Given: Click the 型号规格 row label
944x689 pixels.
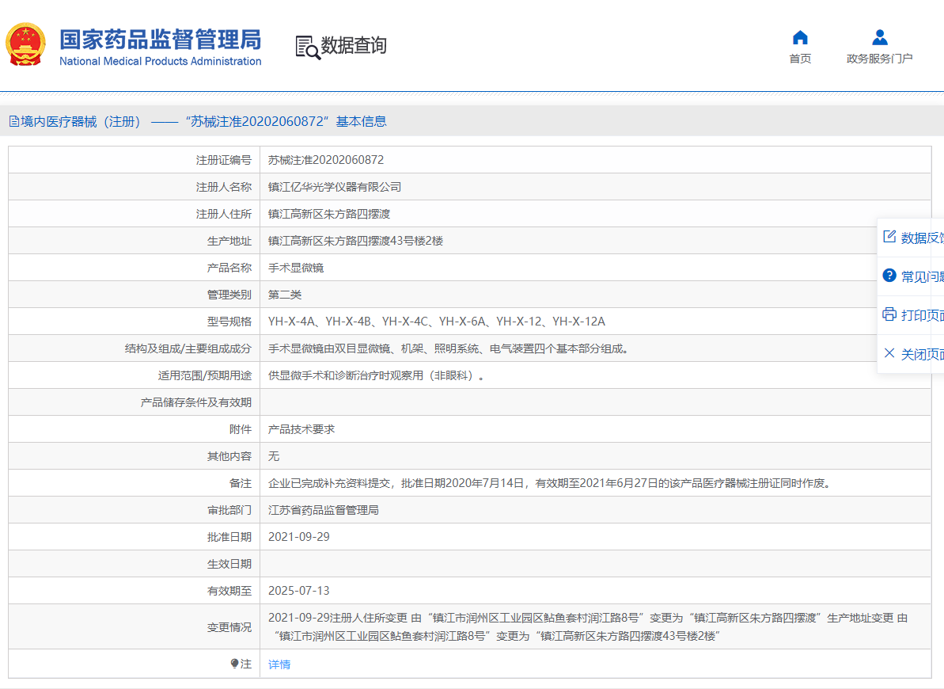Looking at the screenshot, I should click(229, 322).
